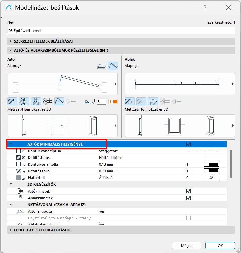Open the help question mark
The width and height of the screenshot is (241, 253).
[x=205, y=8]
